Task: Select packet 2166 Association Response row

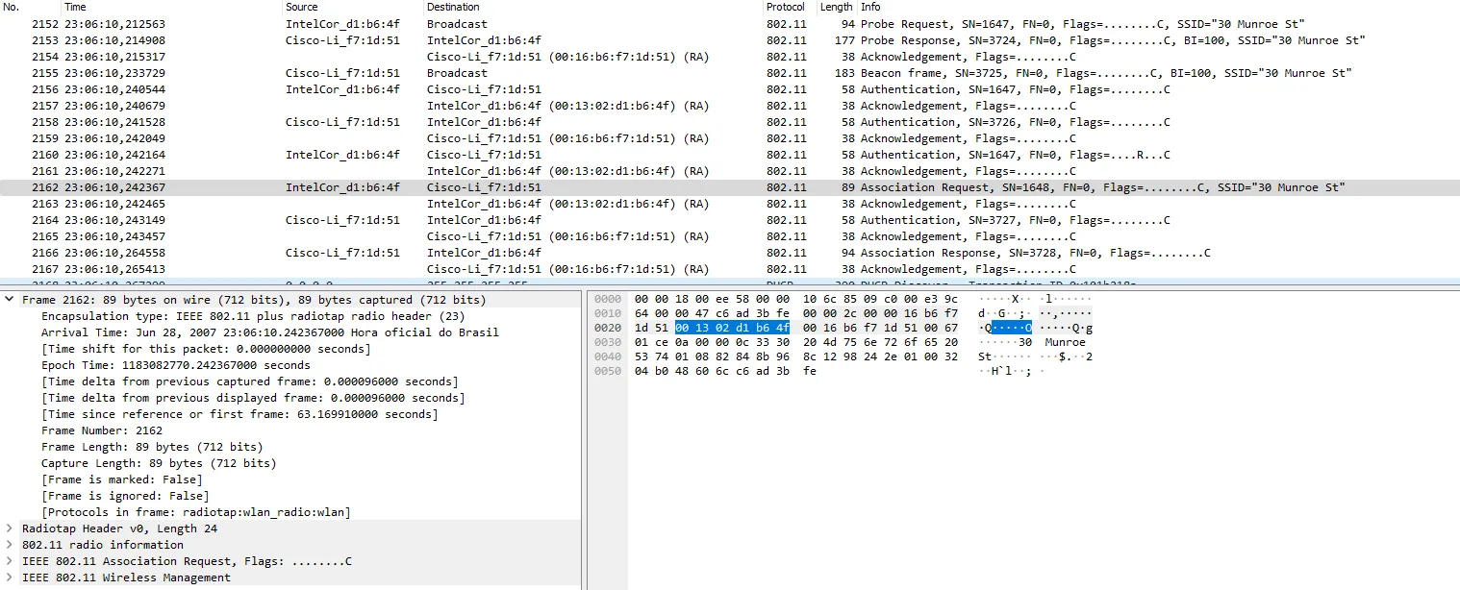Action: click(x=673, y=253)
